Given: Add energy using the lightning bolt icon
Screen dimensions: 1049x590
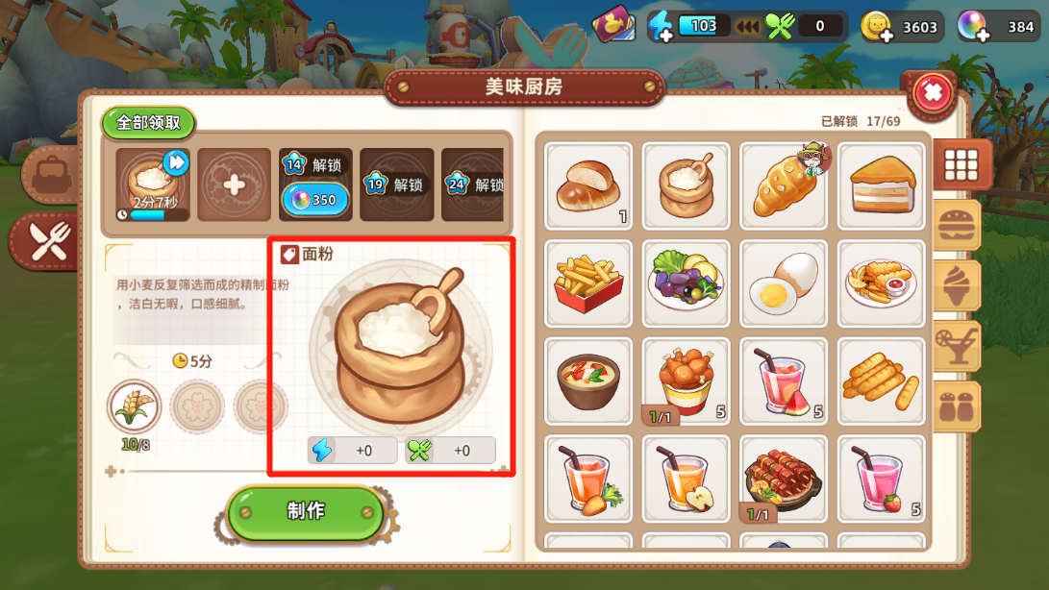Looking at the screenshot, I should [x=661, y=27].
